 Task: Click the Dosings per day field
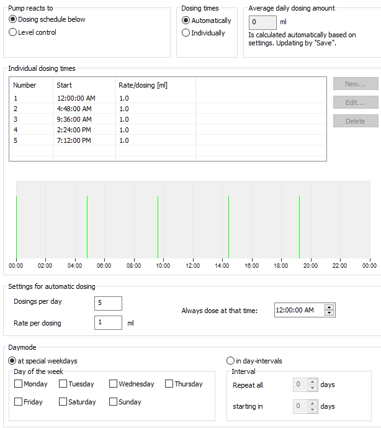coord(108,303)
